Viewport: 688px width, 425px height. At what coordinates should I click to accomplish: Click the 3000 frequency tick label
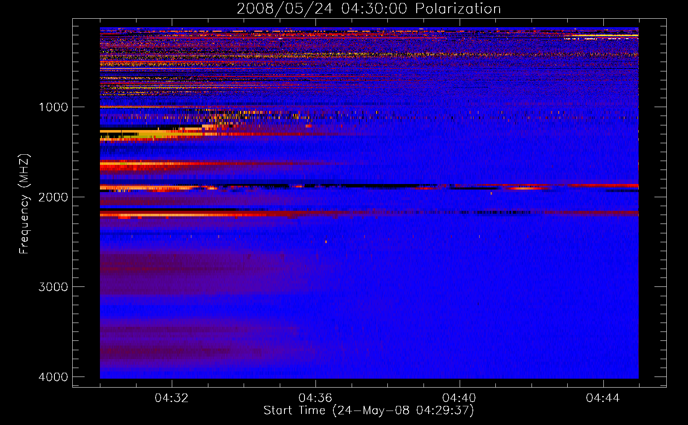pos(53,287)
